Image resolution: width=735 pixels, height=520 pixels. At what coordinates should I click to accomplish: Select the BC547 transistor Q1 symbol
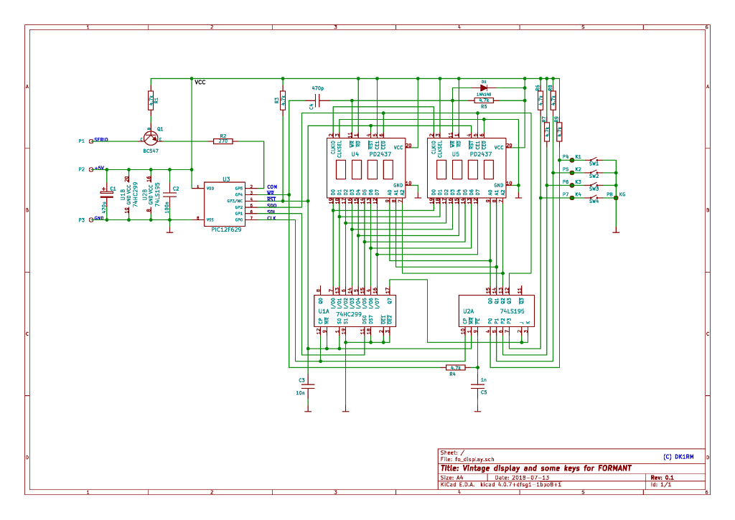(150, 136)
